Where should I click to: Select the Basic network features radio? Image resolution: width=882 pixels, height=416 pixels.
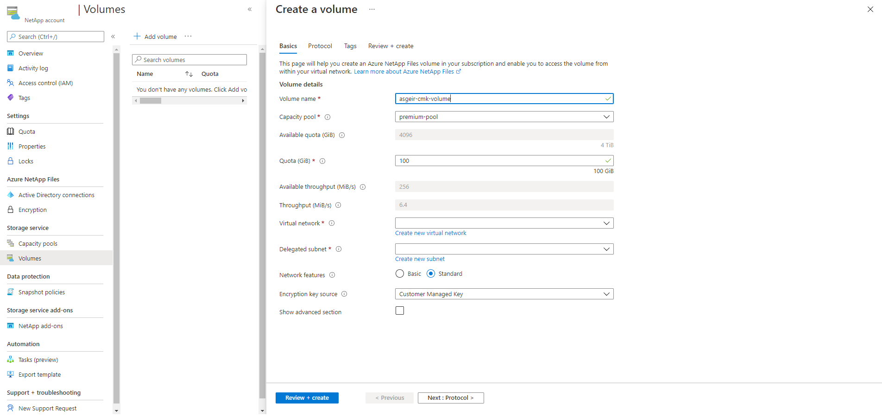(x=400, y=273)
